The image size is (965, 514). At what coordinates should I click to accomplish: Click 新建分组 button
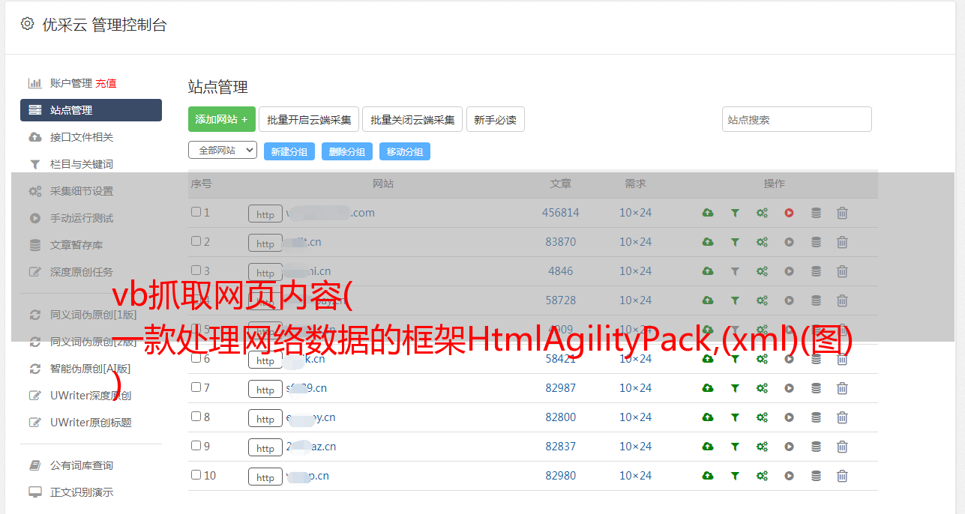click(289, 151)
